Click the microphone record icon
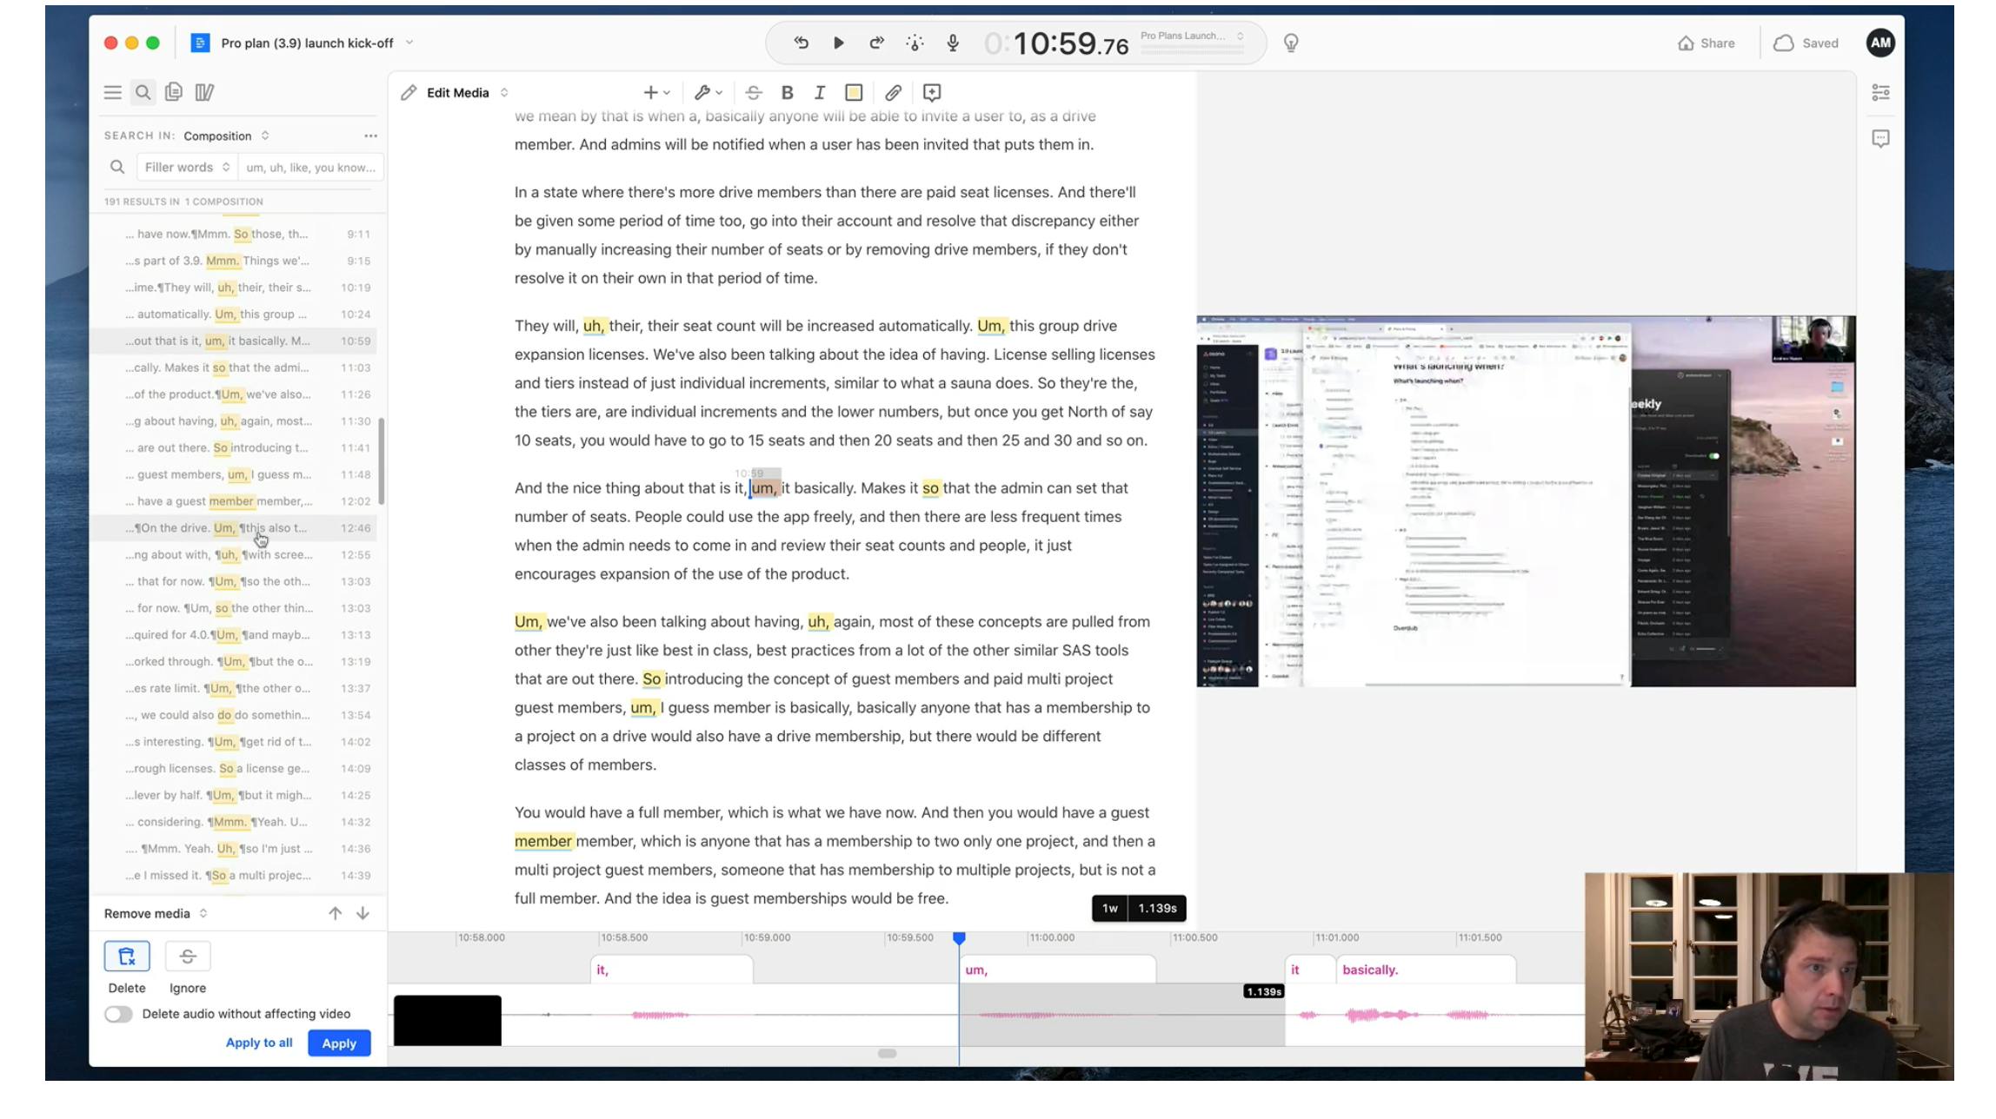Viewport: 1996px width, 1119px height. point(953,43)
